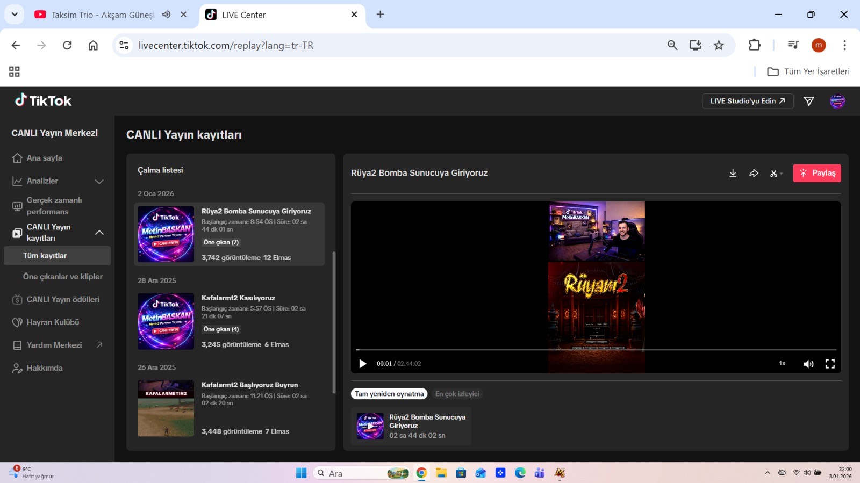
Task: Open Yardım Merkezi external link
Action: 57,345
